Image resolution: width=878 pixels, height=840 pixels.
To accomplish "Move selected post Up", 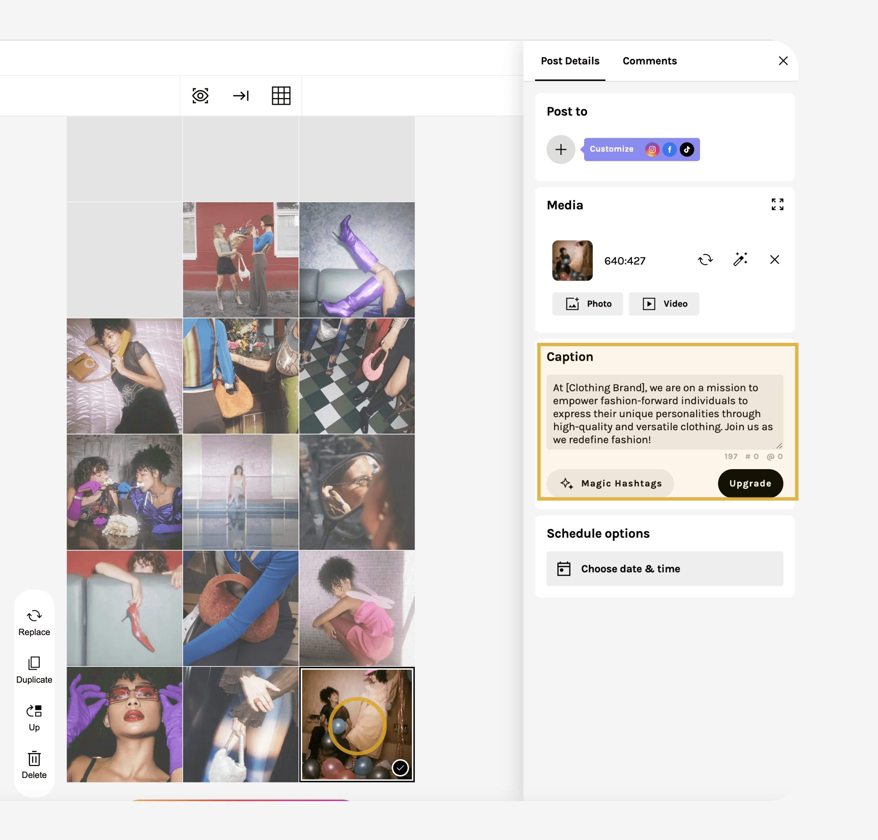I will (x=34, y=717).
